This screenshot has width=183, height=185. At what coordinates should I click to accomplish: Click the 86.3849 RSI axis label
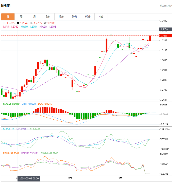point(164,154)
